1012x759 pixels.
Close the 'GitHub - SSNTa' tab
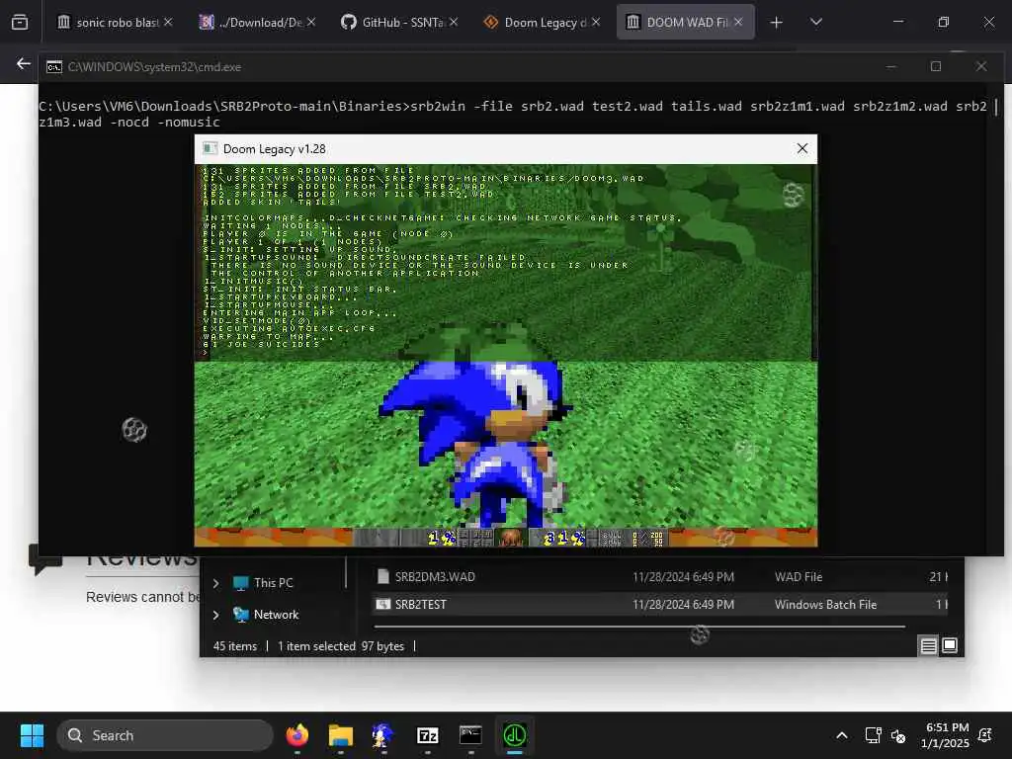[x=454, y=22]
